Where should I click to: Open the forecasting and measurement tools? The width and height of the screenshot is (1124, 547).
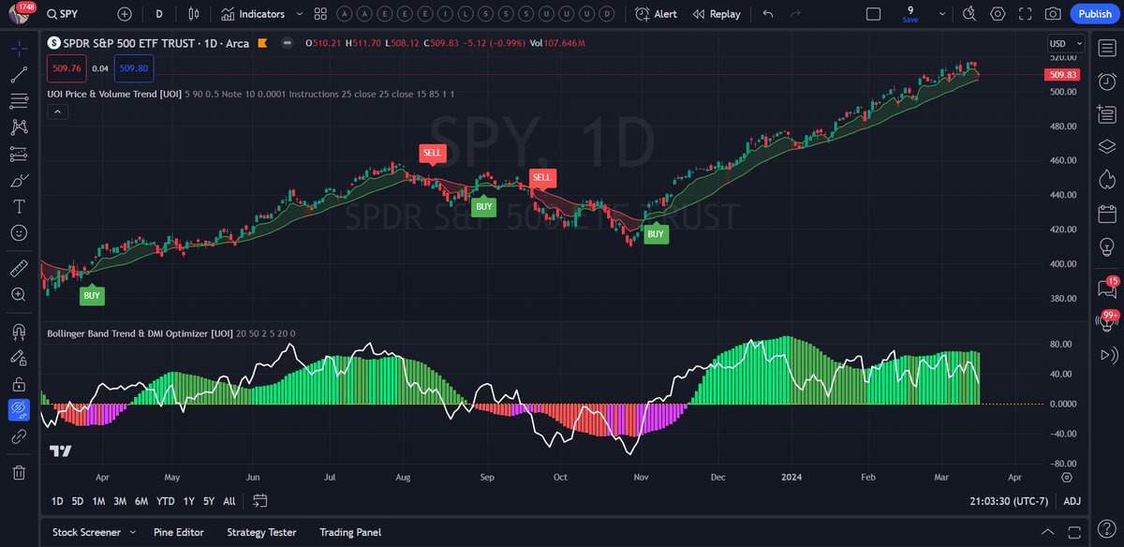(19, 154)
